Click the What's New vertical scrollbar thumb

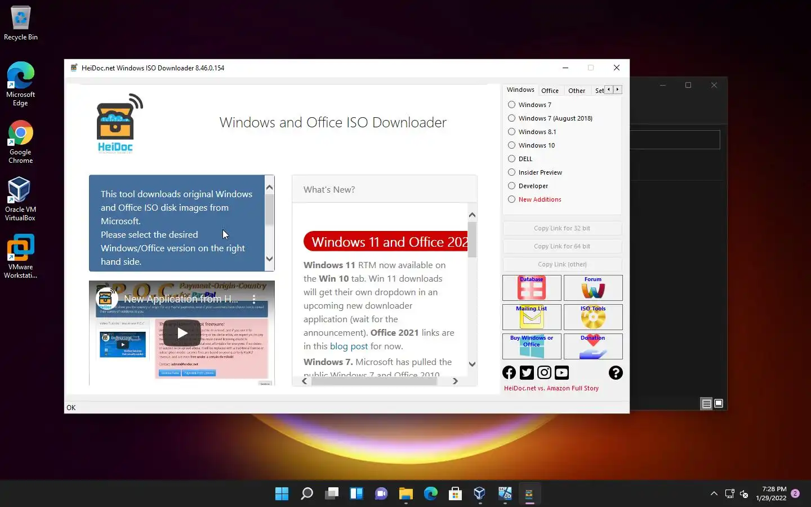tap(472, 239)
